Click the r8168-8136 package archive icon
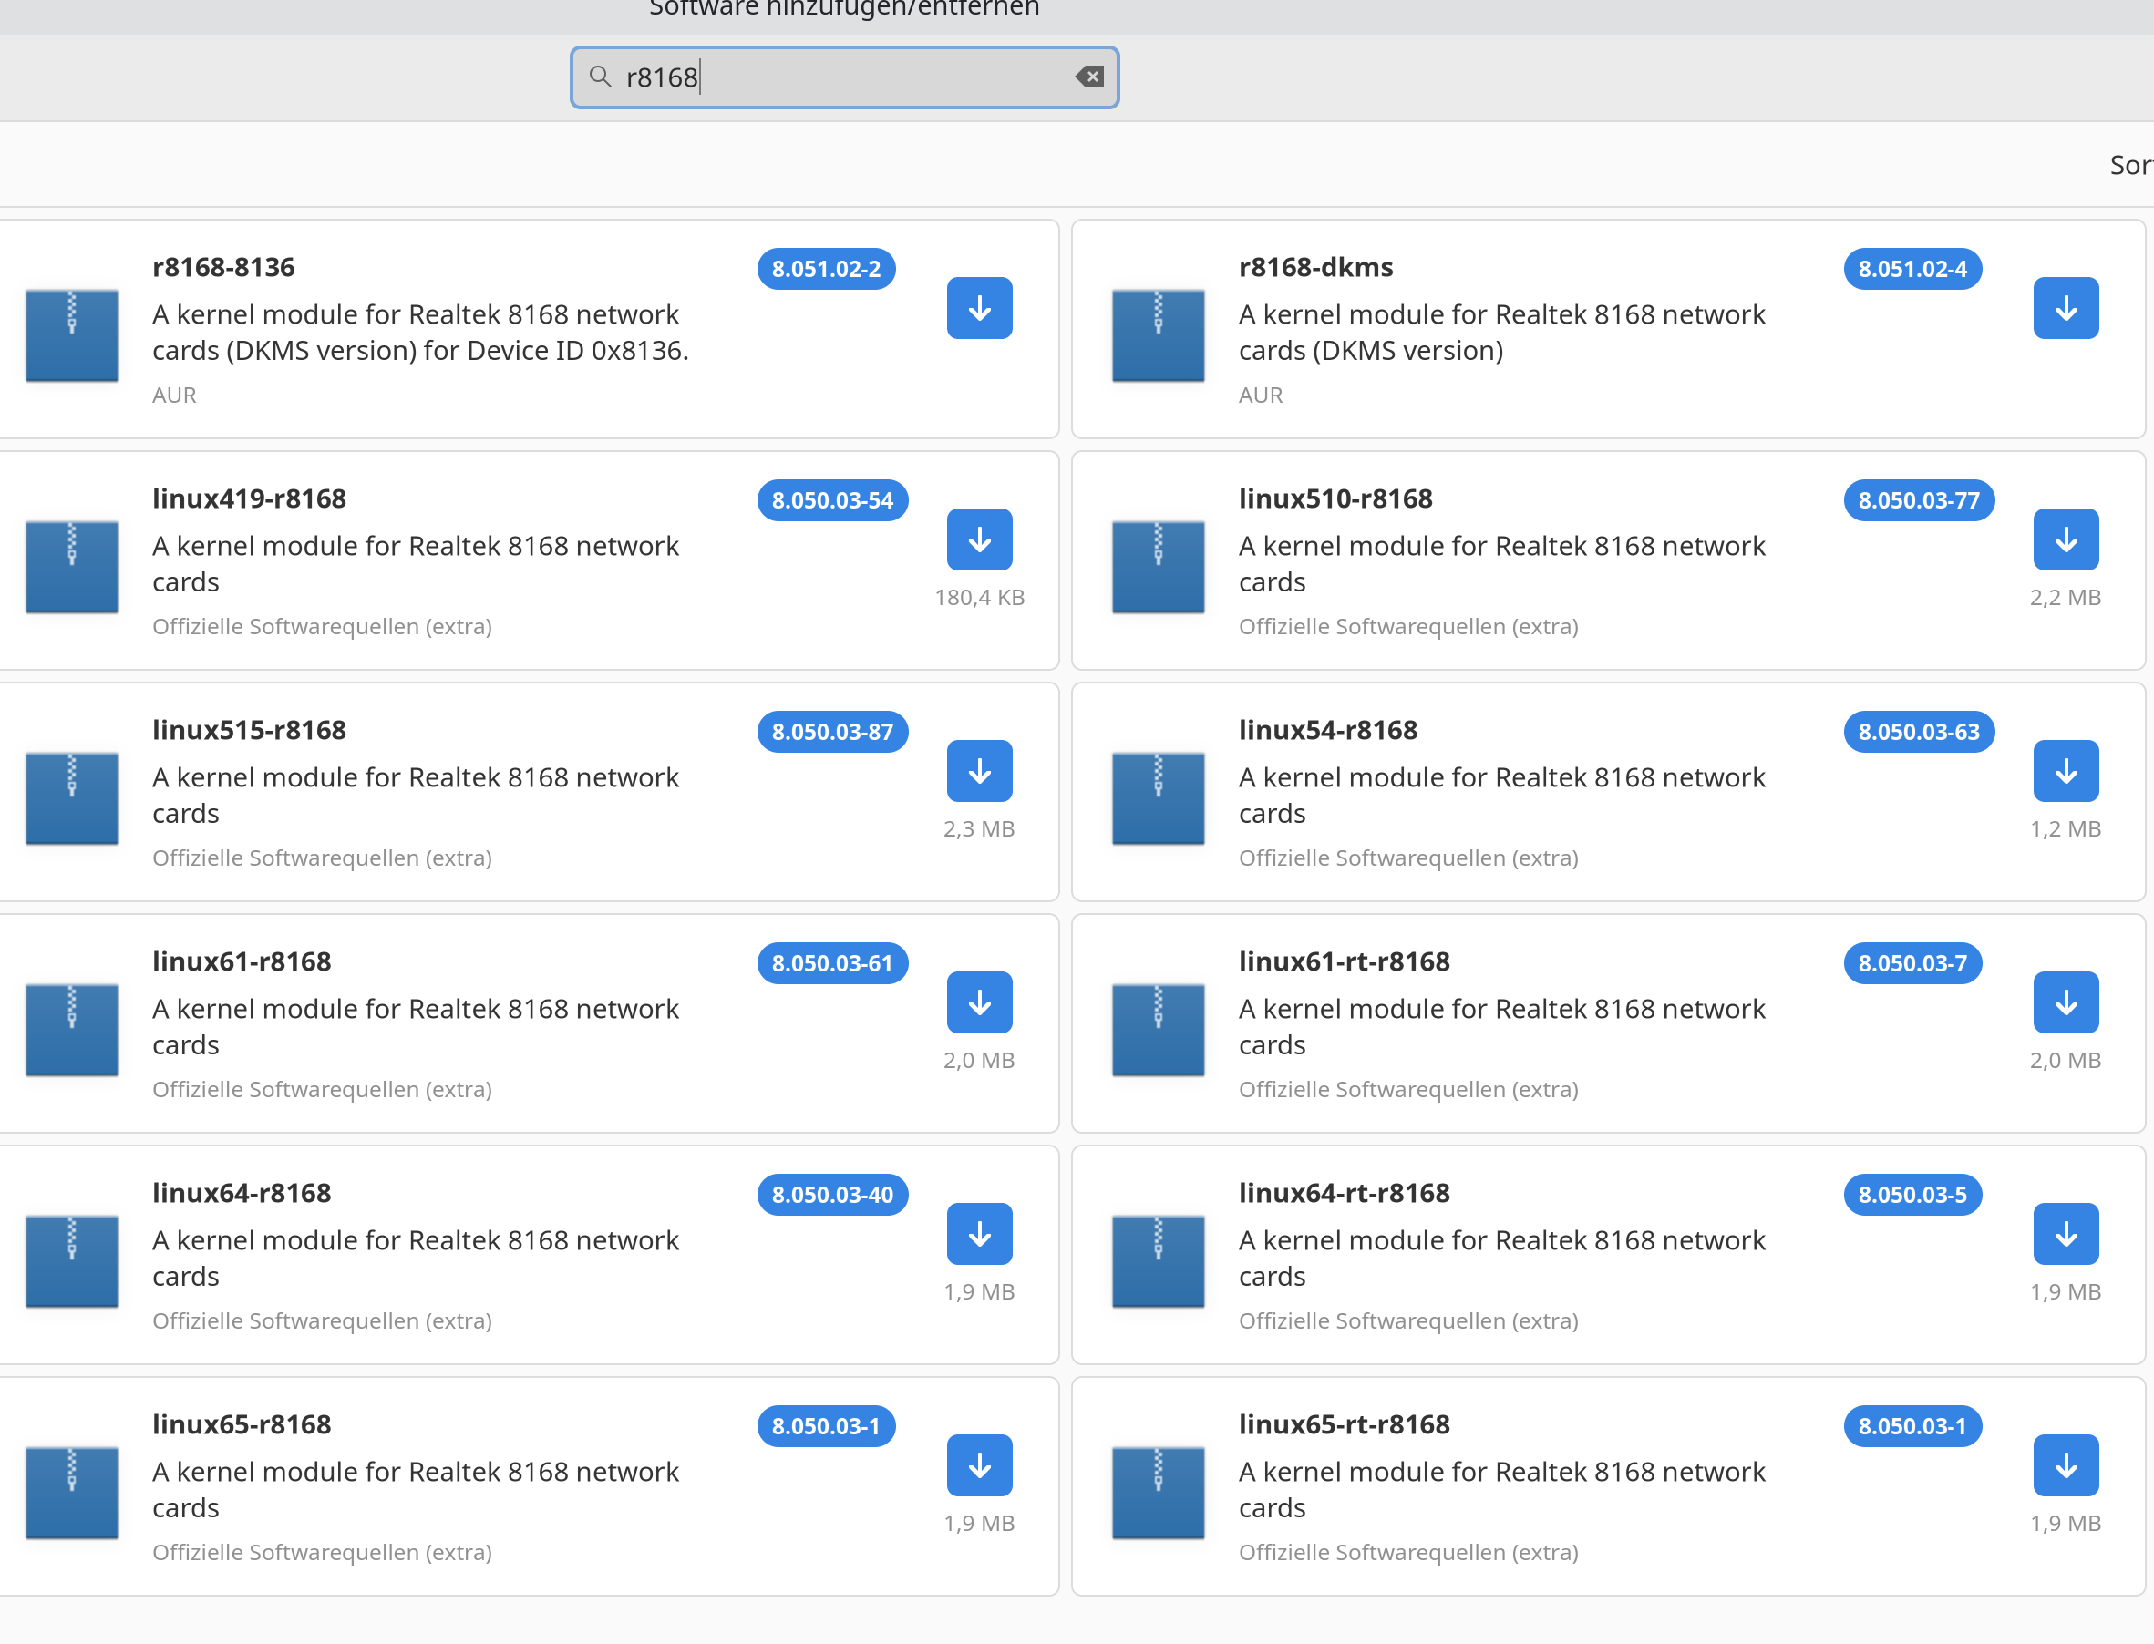This screenshot has width=2154, height=1644. (71, 334)
